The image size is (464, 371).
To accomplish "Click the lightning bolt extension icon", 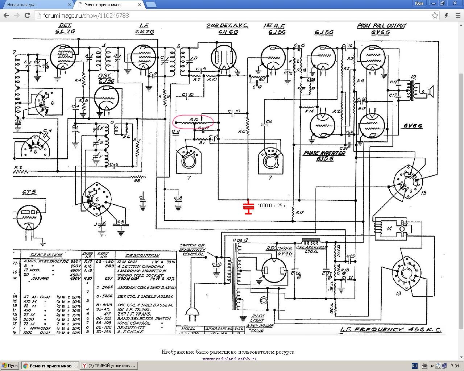I will (x=447, y=16).
